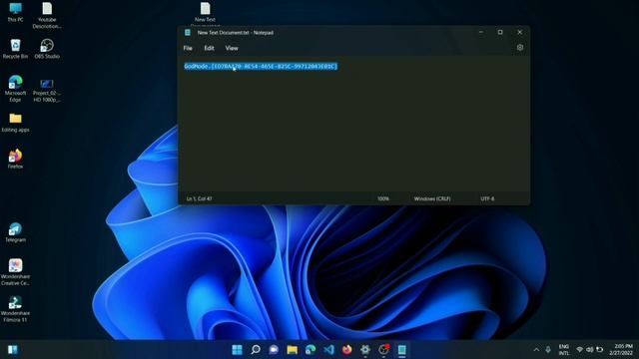Switch ENG INTL input language
The width and height of the screenshot is (639, 359).
[563, 350]
